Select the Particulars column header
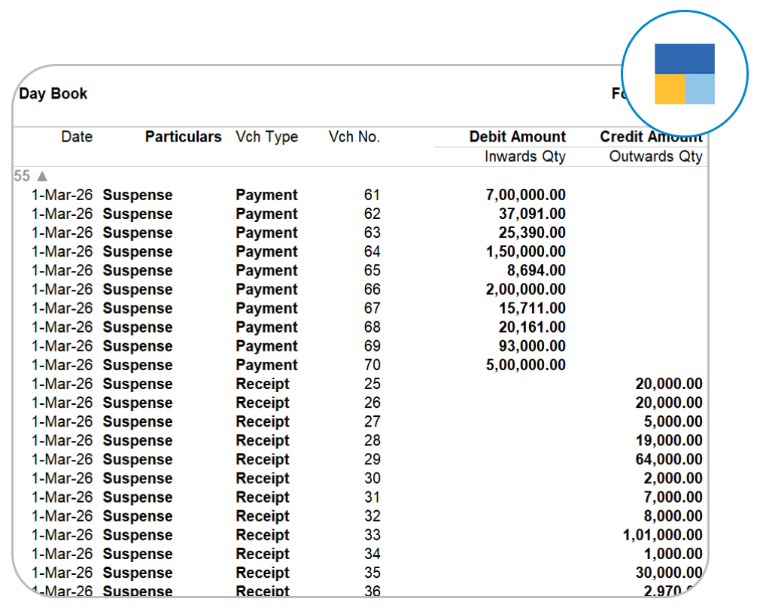This screenshot has height=608, width=760. [x=183, y=137]
